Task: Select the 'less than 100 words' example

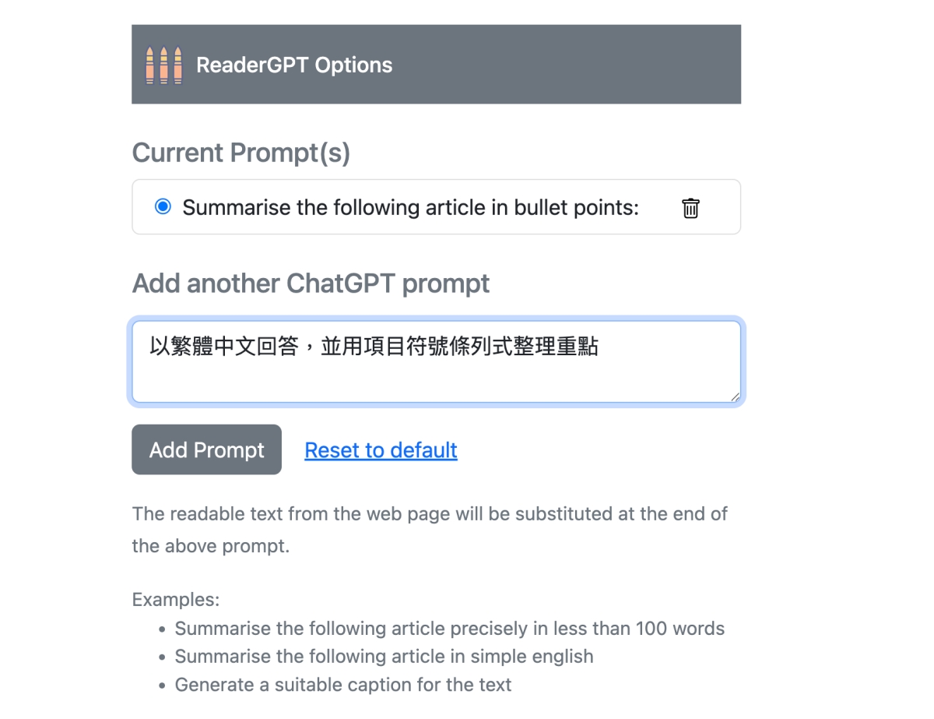Action: [449, 629]
